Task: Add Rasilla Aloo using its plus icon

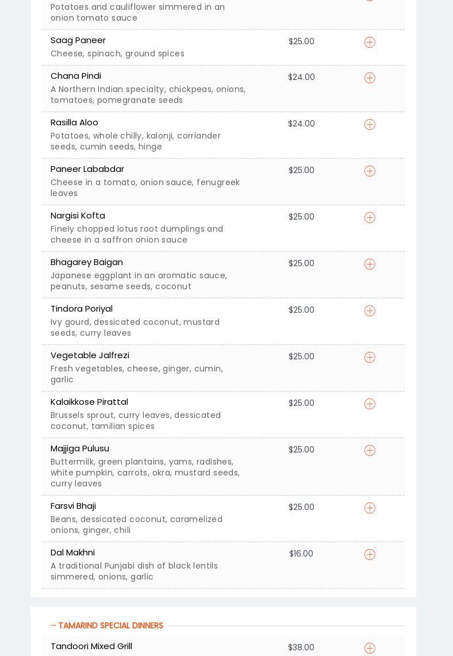Action: (x=370, y=125)
